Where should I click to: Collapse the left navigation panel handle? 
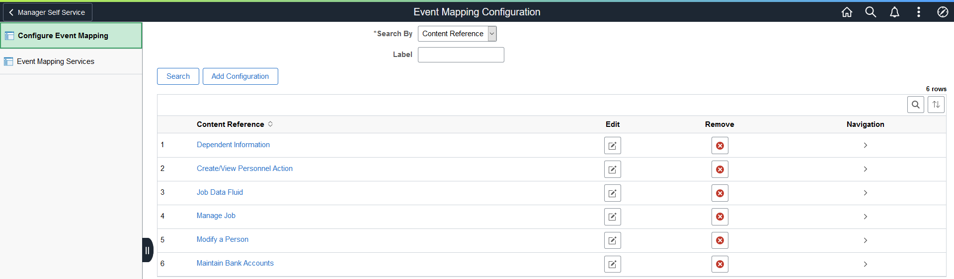tap(148, 250)
